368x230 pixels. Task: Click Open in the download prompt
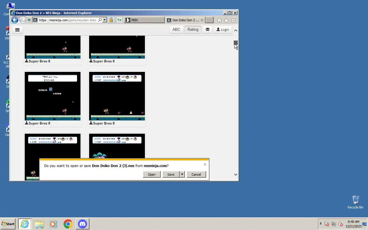tap(152, 175)
